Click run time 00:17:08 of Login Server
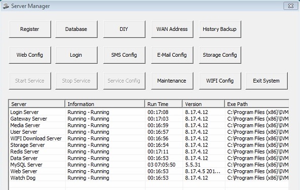Image resolution: width=300 pixels, height=190 pixels. coord(158,112)
